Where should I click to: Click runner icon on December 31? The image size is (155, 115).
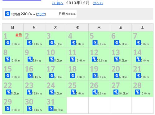pyautogui.click(x=51, y=108)
